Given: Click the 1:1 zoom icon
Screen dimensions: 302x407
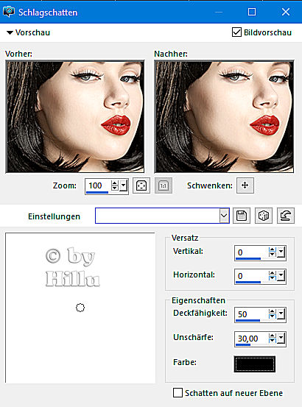Looking at the screenshot, I should click(x=164, y=185).
